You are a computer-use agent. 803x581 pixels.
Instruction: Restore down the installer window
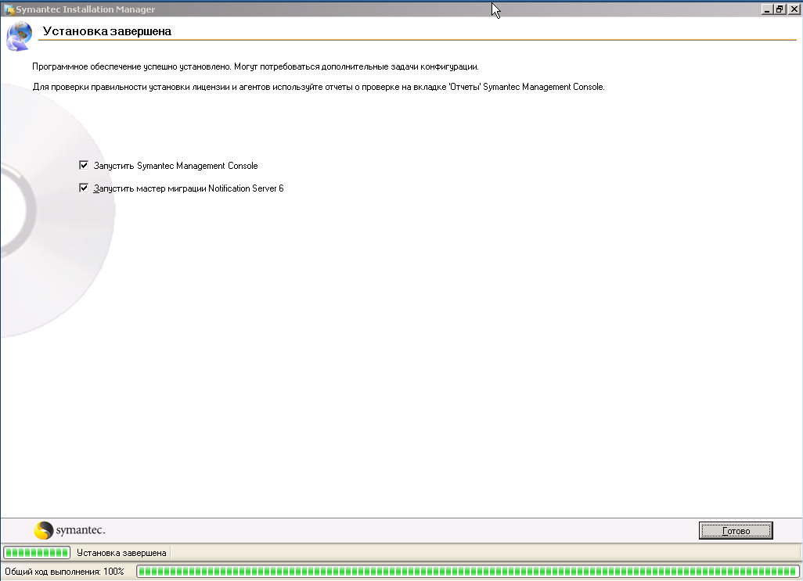coord(780,9)
